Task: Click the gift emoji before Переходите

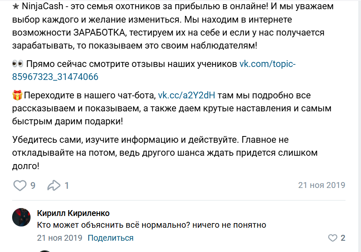Action: pyautogui.click(x=18, y=95)
